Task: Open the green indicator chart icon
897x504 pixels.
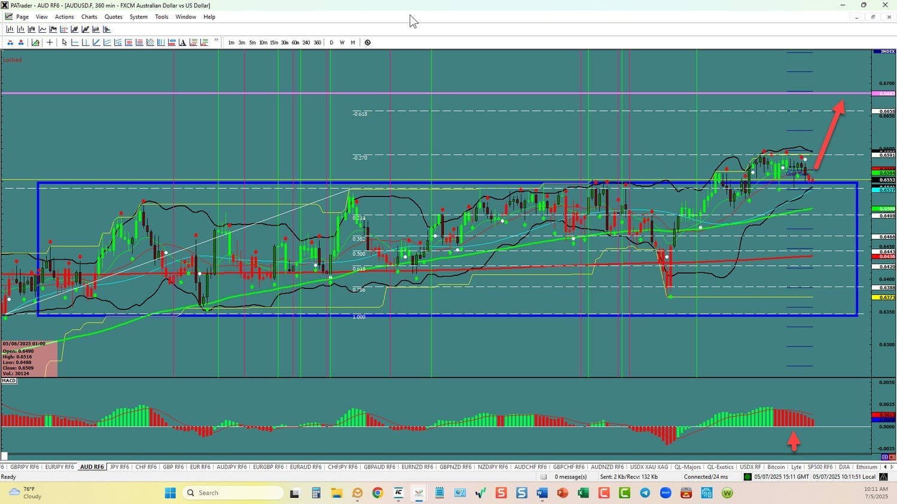Action: tap(36, 42)
